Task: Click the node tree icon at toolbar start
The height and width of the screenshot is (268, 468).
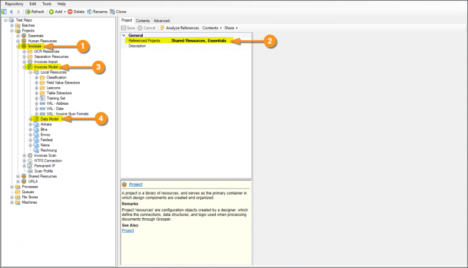Action: pyautogui.click(x=4, y=12)
